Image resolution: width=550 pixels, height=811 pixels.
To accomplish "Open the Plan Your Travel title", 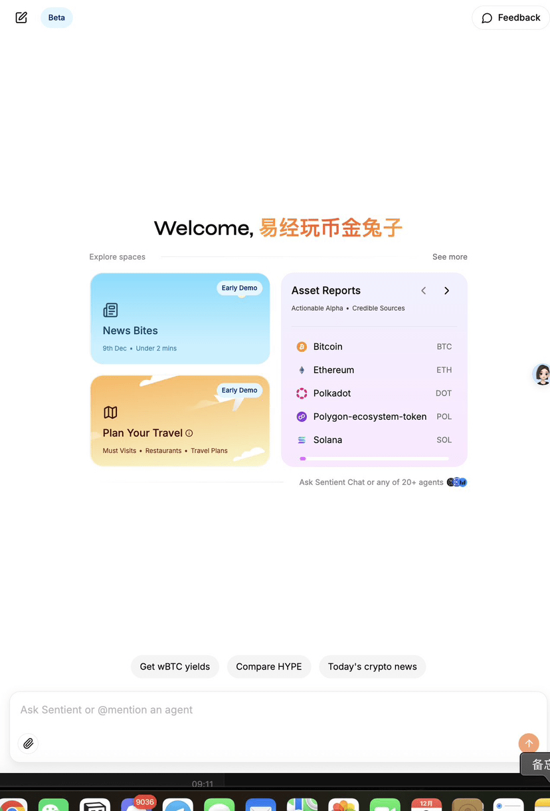I will [143, 433].
